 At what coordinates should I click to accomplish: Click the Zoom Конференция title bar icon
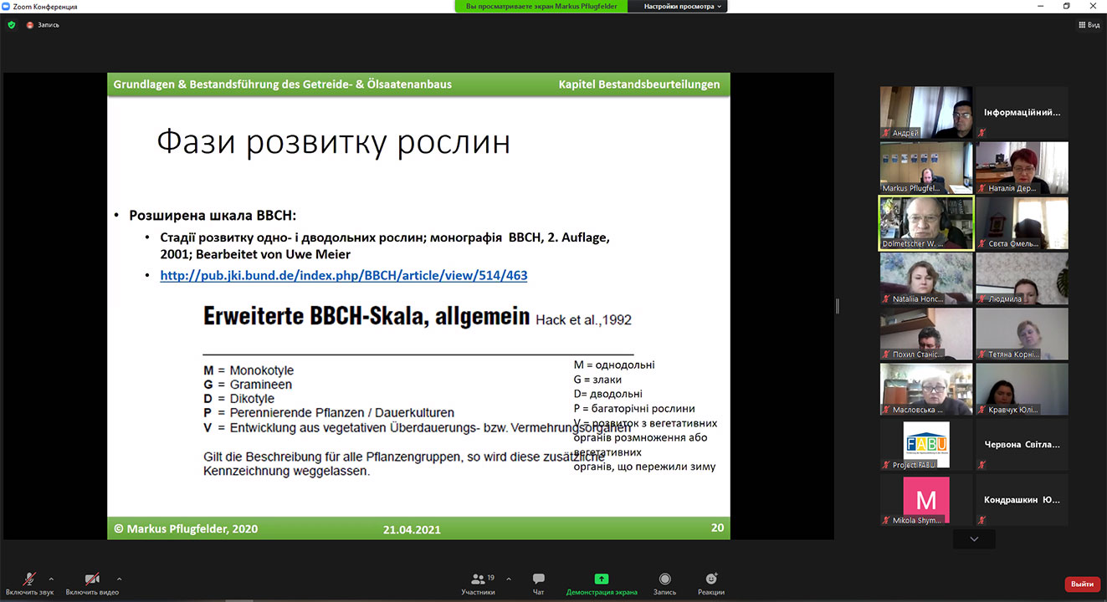[x=8, y=7]
